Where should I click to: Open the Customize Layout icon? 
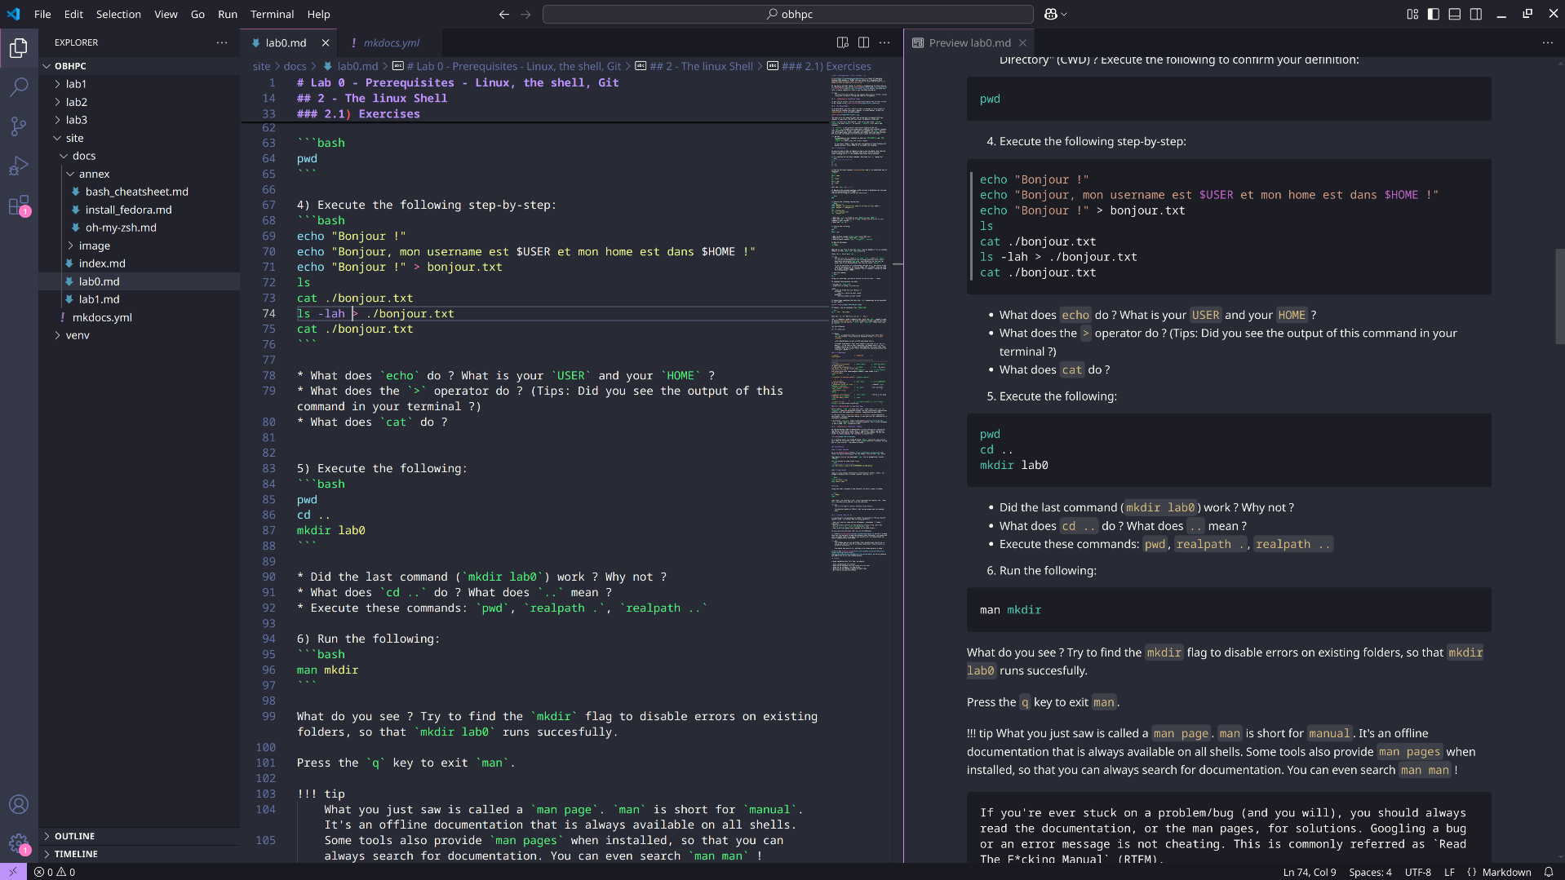1412,14
